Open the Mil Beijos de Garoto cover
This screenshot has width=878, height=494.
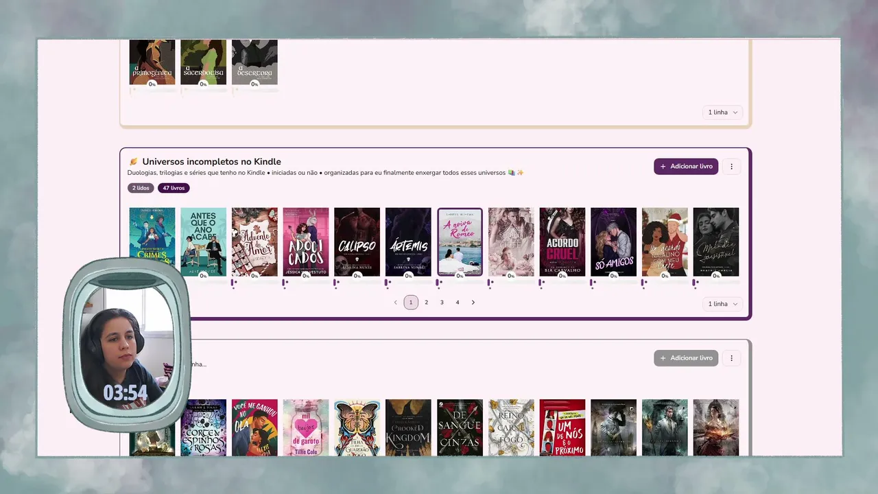tap(306, 427)
